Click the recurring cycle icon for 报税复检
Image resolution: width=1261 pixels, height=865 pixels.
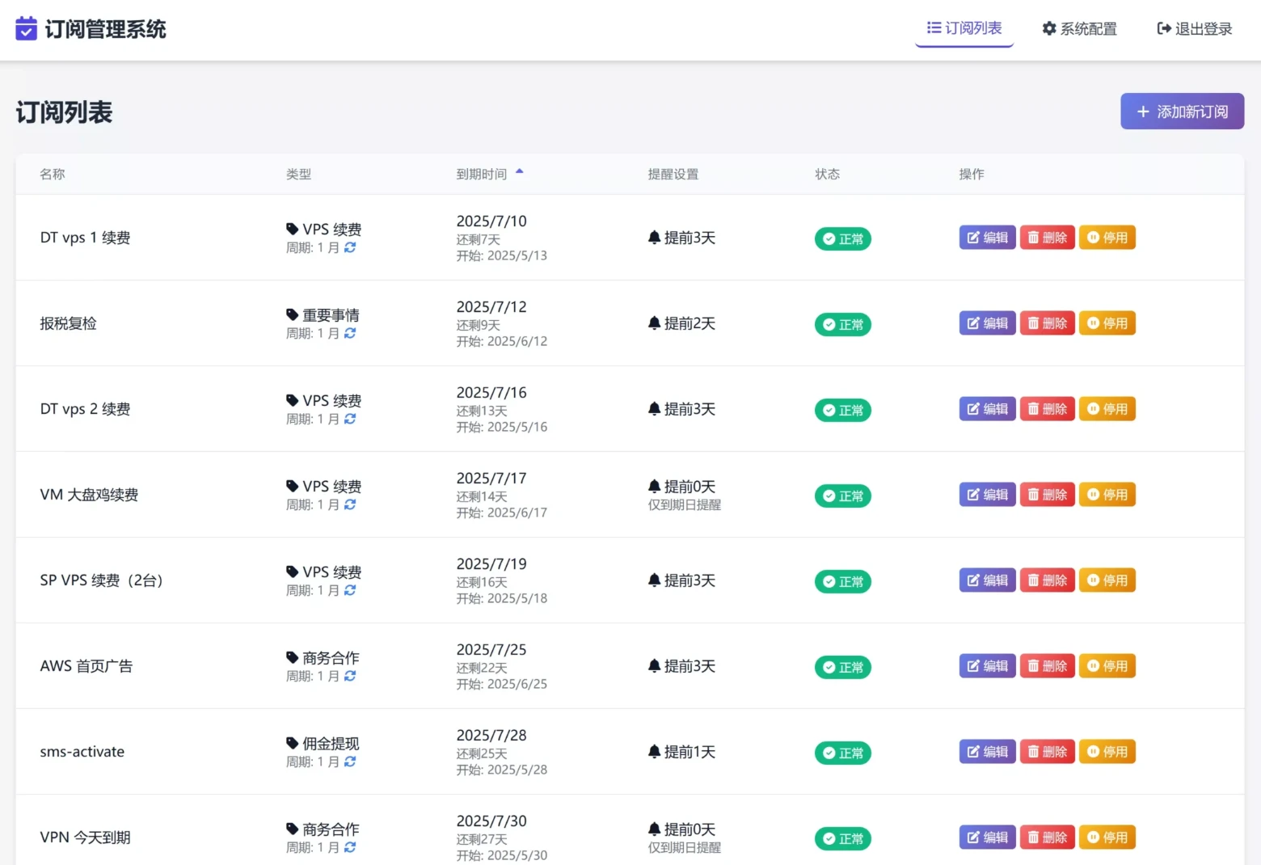click(x=350, y=333)
